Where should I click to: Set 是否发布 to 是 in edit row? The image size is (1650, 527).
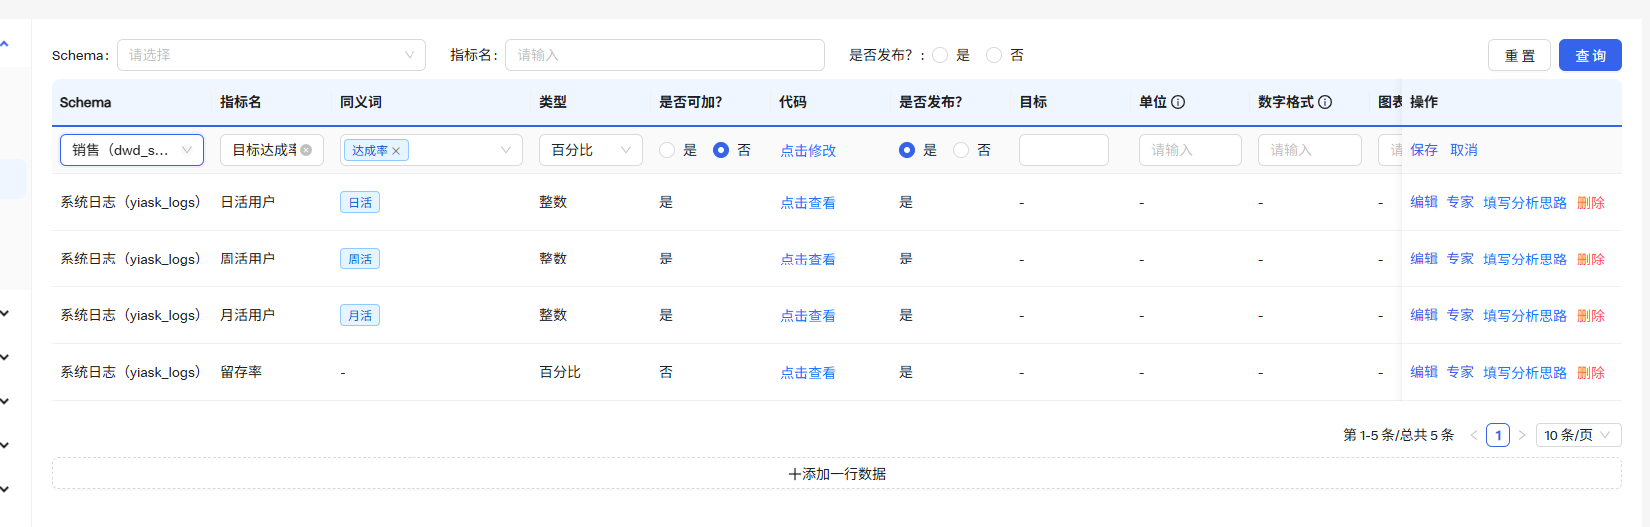pyautogui.click(x=907, y=150)
